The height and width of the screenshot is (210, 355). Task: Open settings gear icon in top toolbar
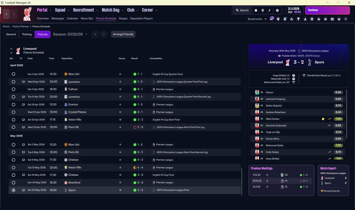[277, 10]
